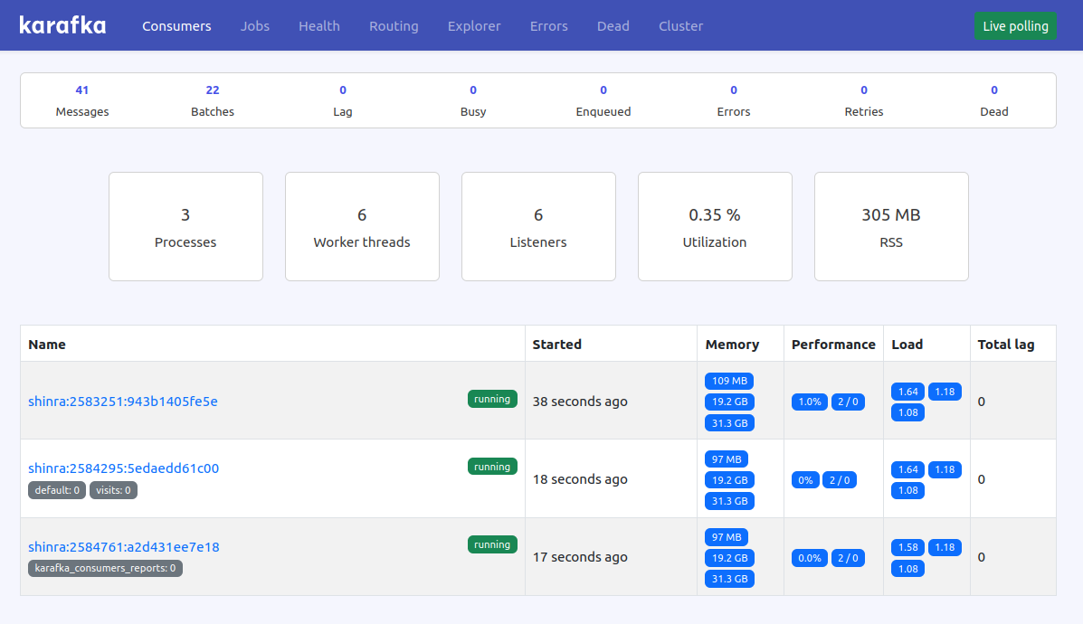The width and height of the screenshot is (1083, 624).
Task: View the Cluster status
Action: 680,25
